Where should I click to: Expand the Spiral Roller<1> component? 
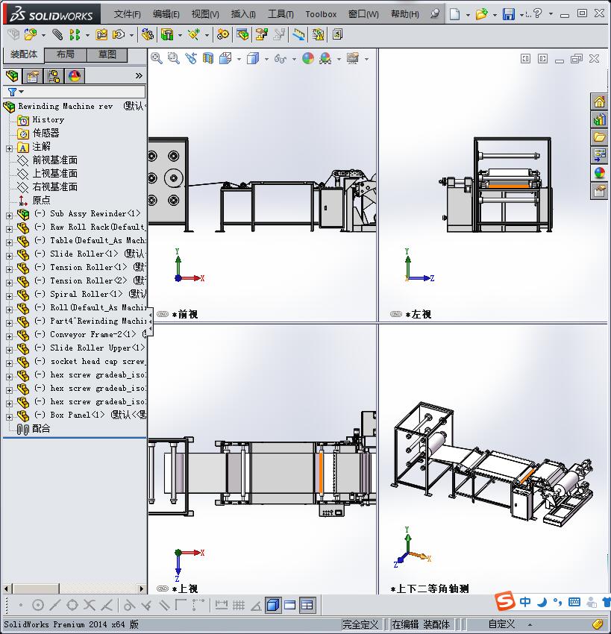coord(9,296)
